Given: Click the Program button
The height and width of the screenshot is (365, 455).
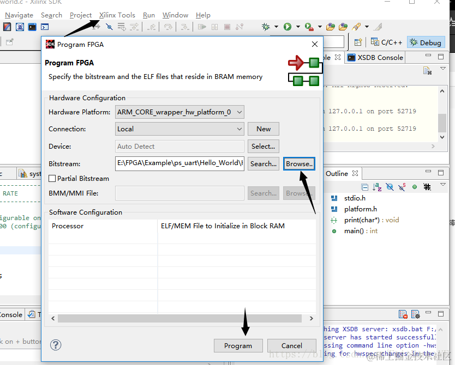Looking at the screenshot, I should pyautogui.click(x=238, y=345).
